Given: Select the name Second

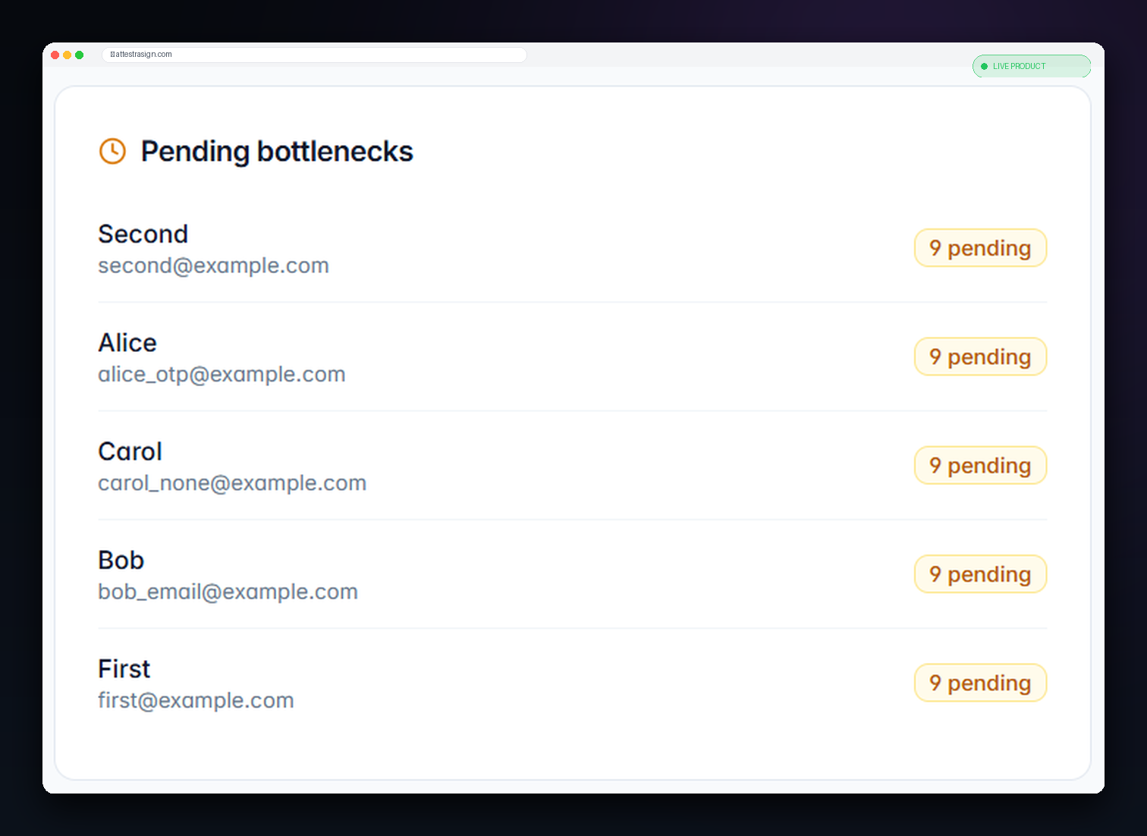Looking at the screenshot, I should (143, 234).
